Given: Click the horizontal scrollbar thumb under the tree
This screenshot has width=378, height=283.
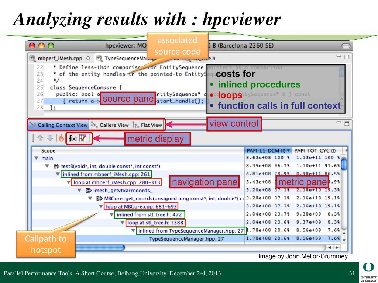Looking at the screenshot, I should coord(100,247).
